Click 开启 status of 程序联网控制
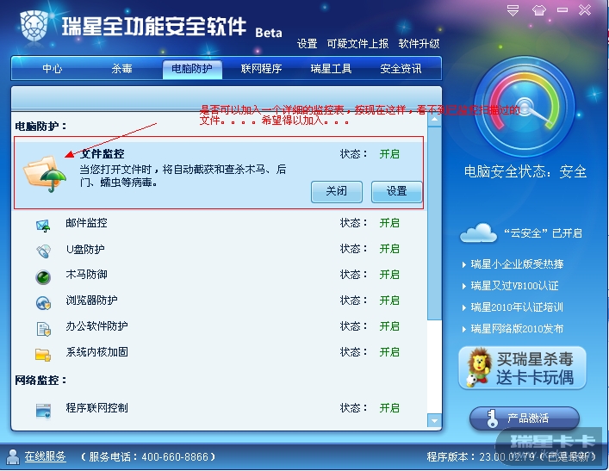Image resolution: width=609 pixels, height=471 pixels. (x=389, y=408)
